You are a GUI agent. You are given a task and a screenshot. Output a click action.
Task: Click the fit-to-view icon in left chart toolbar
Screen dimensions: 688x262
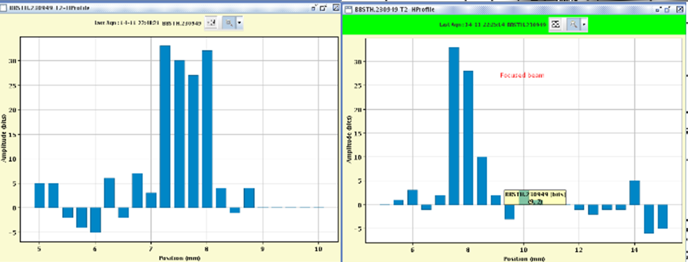click(x=212, y=23)
